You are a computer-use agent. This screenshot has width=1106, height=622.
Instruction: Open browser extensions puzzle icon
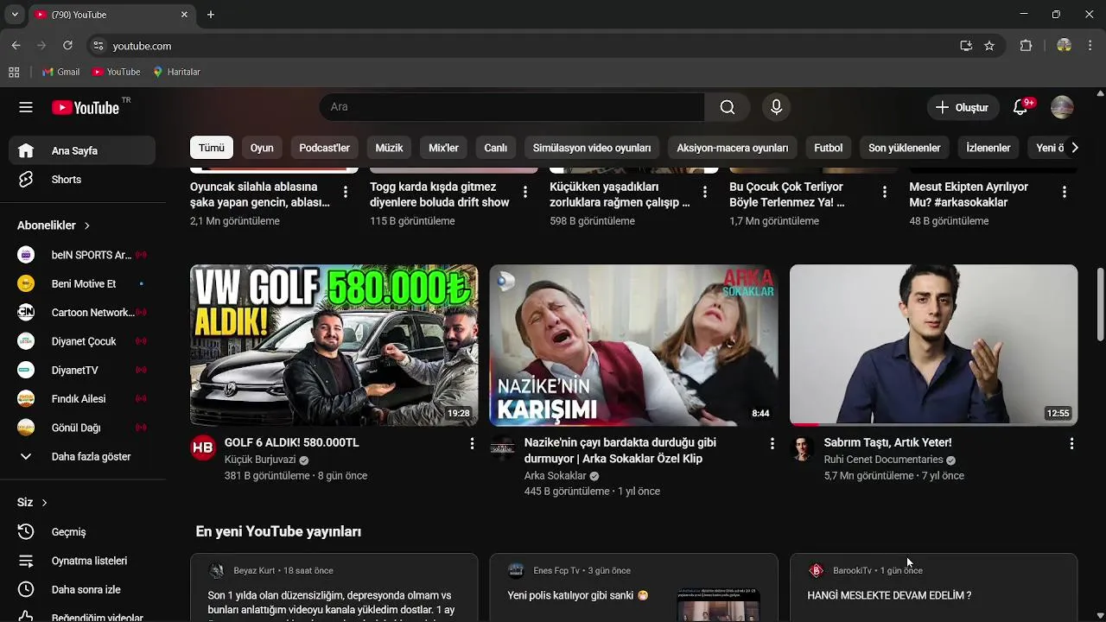click(x=1026, y=46)
